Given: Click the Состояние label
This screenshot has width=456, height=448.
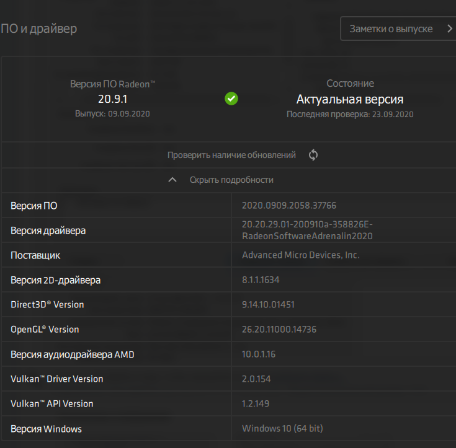Looking at the screenshot, I should pos(350,84).
